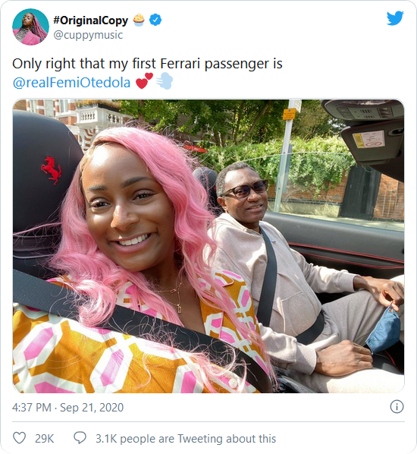Open the #OriginalCopy display name

pyautogui.click(x=90, y=20)
